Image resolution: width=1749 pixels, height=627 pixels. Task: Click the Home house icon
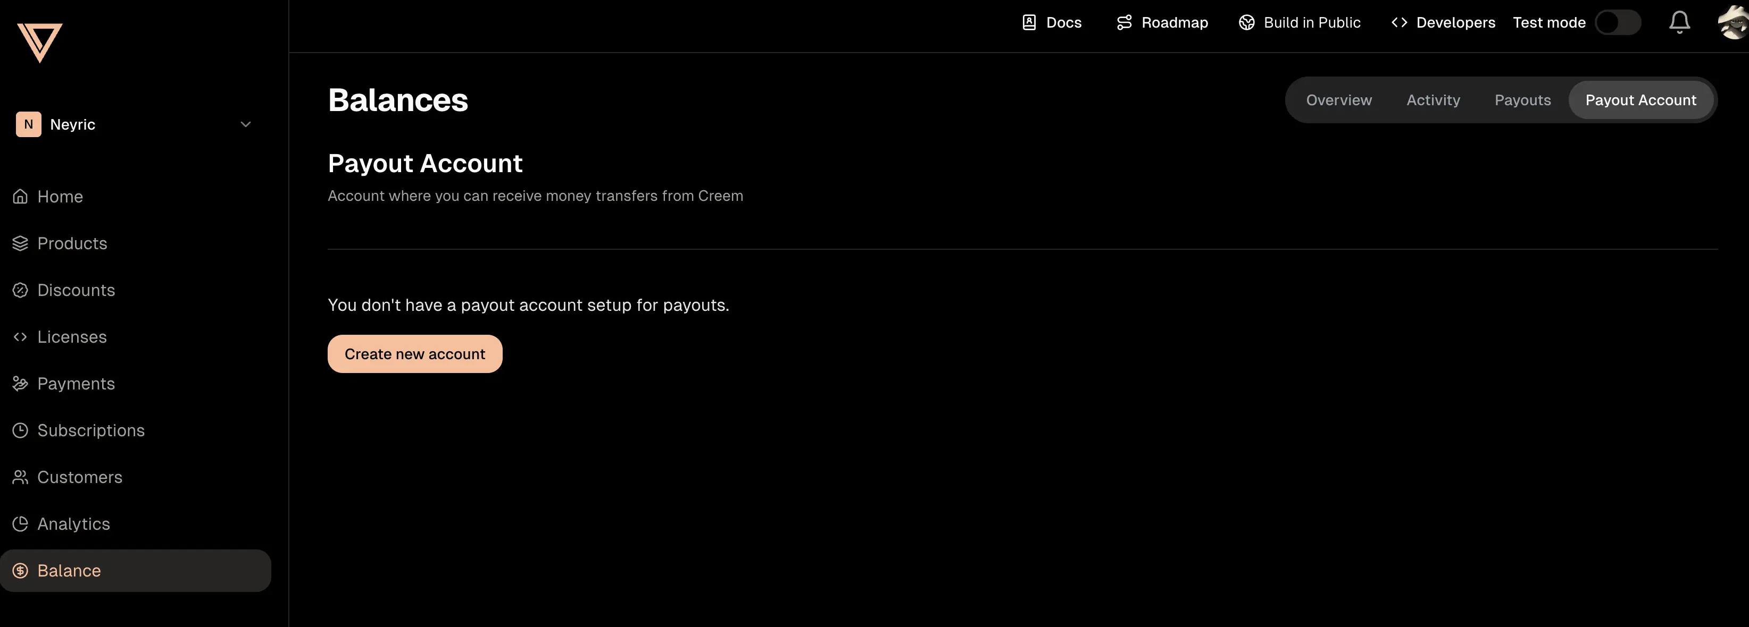[20, 197]
